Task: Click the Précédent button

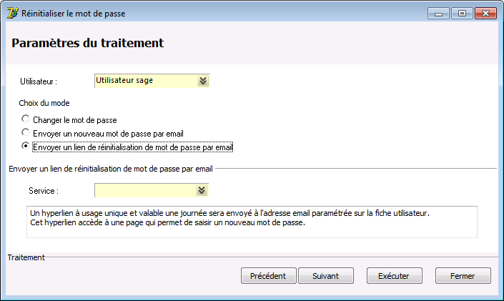Action: (268, 275)
